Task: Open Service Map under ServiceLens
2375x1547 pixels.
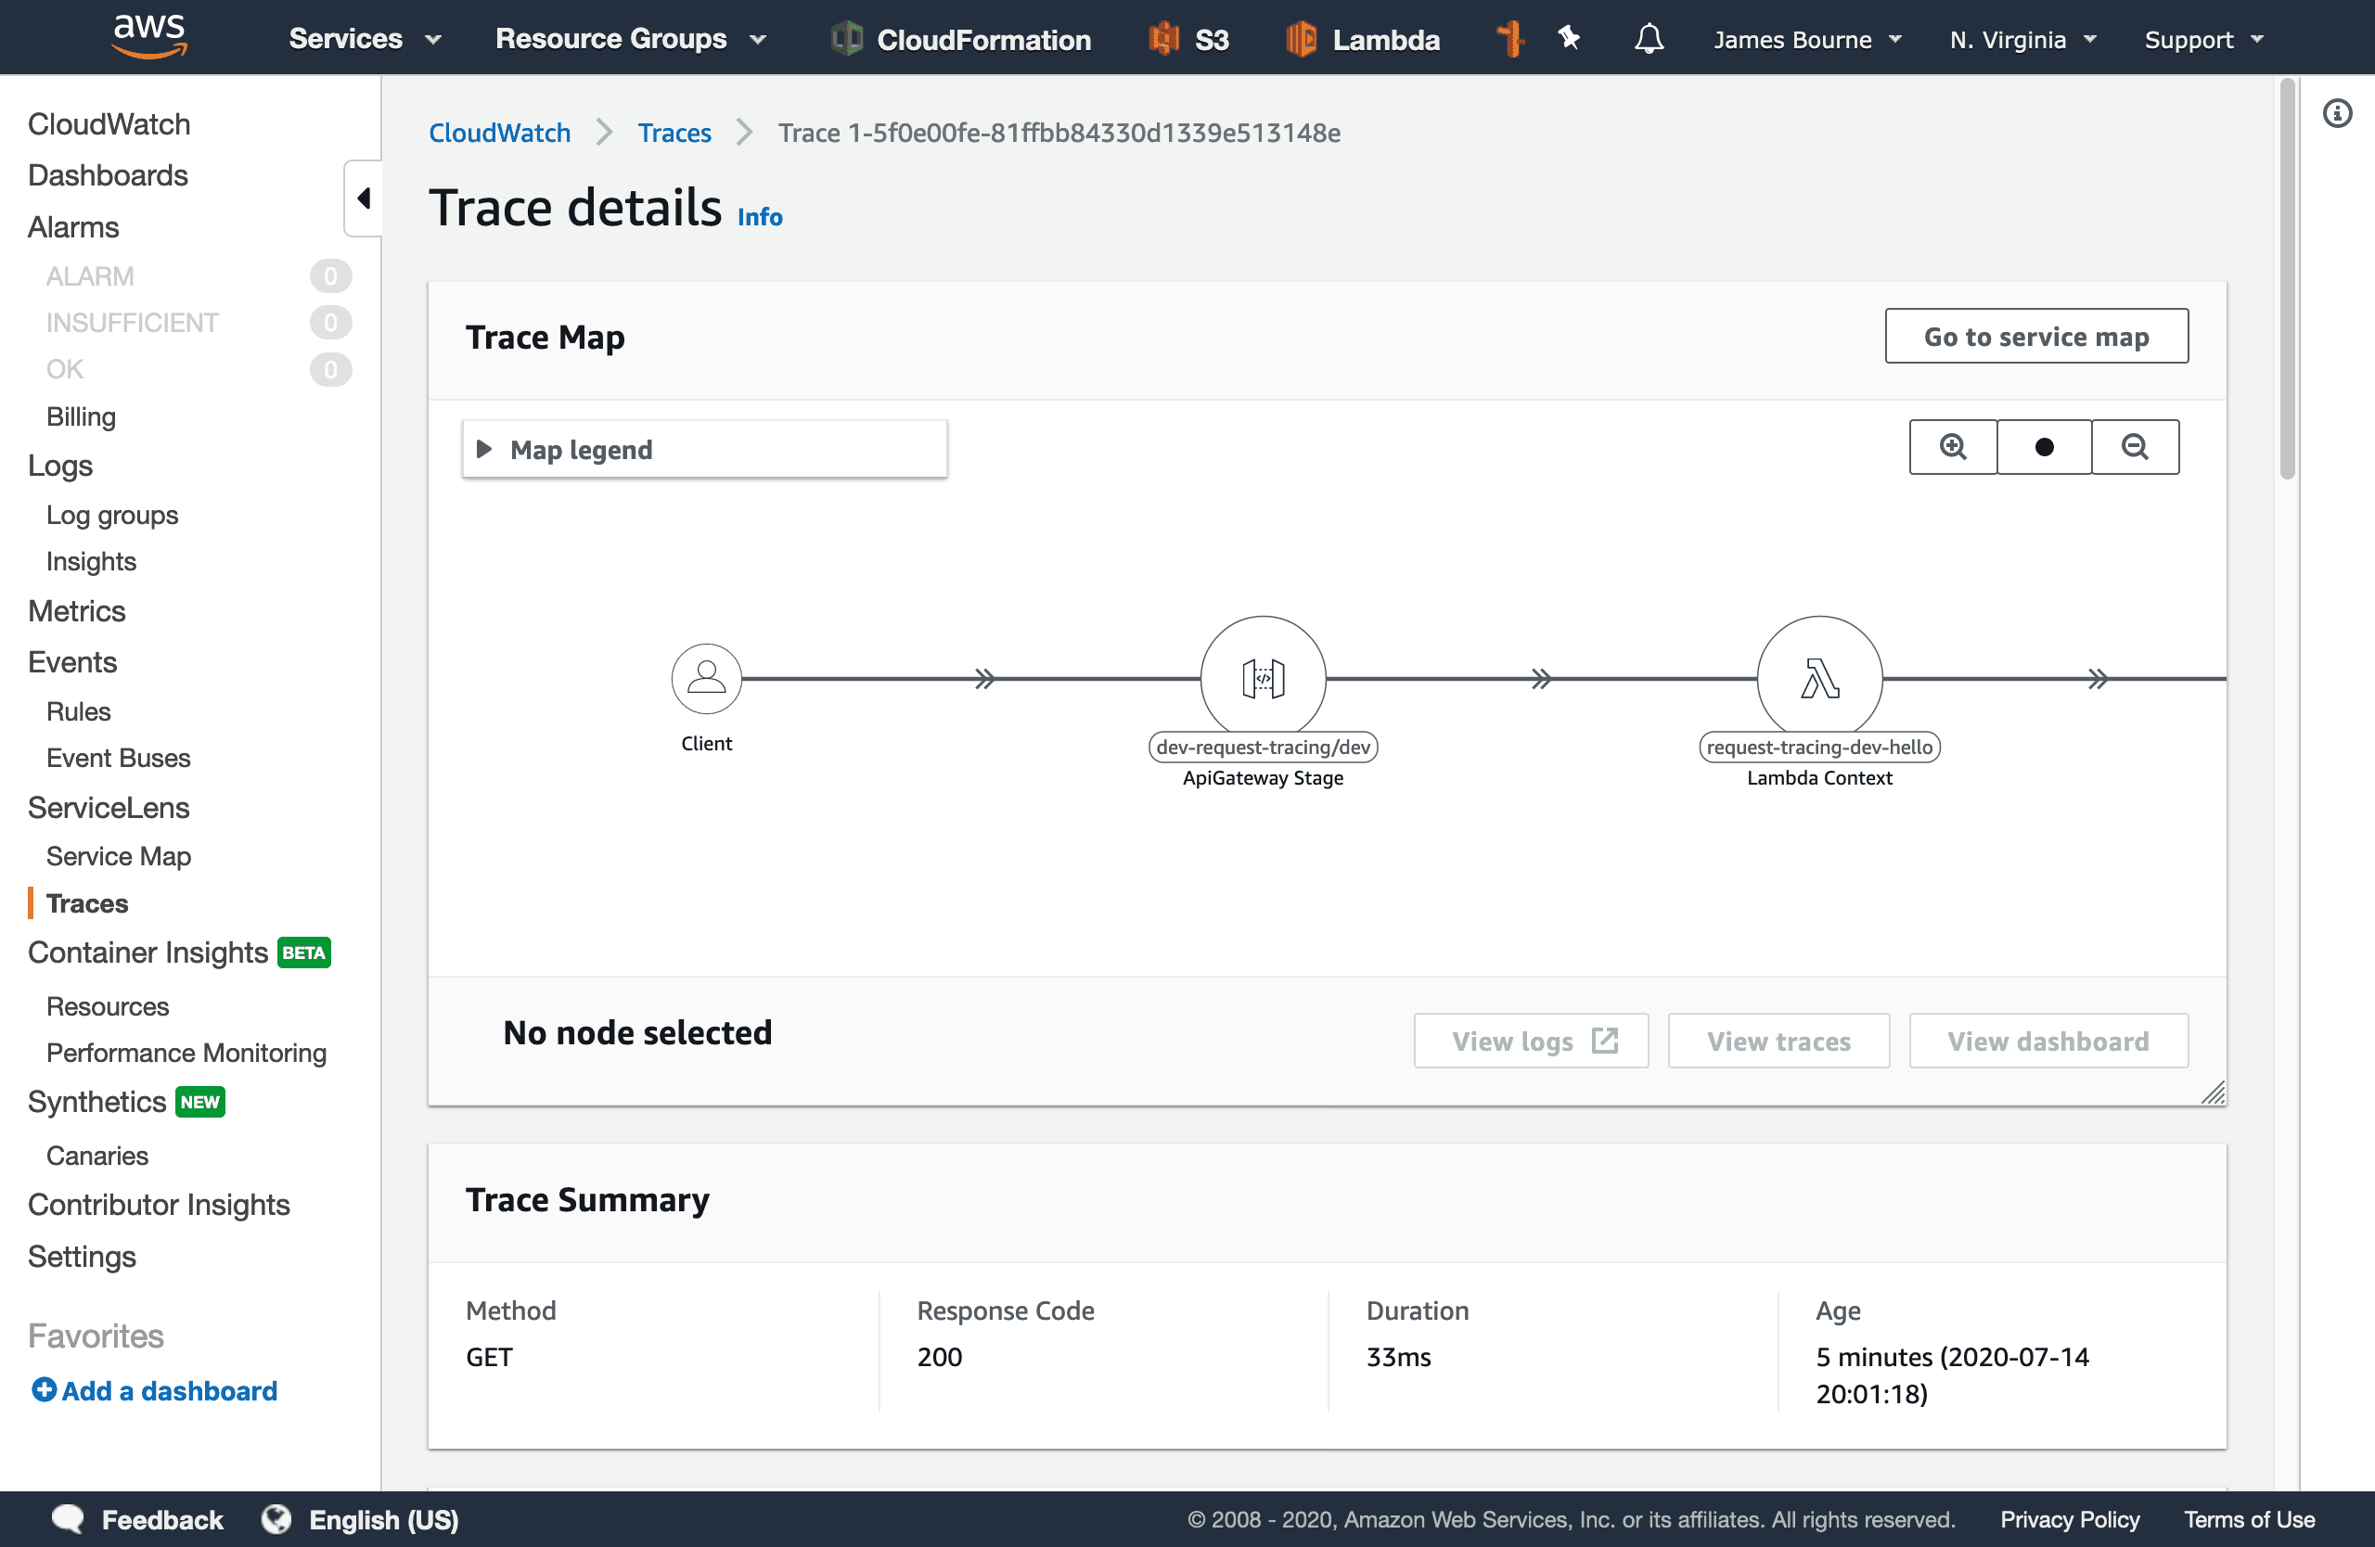Action: (119, 856)
